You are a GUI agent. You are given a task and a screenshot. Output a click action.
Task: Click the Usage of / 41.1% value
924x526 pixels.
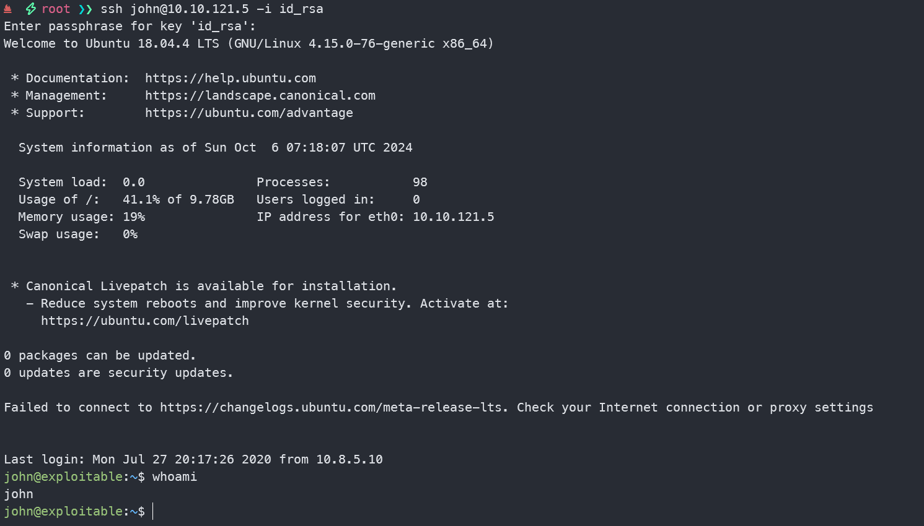click(141, 200)
